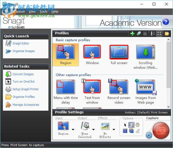Switch profiles to thumbnail view
Screen dimensions: 173x148
[x=159, y=34]
